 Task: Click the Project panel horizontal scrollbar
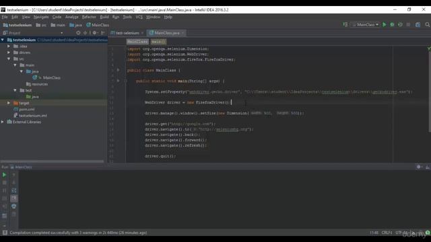pos(53,161)
